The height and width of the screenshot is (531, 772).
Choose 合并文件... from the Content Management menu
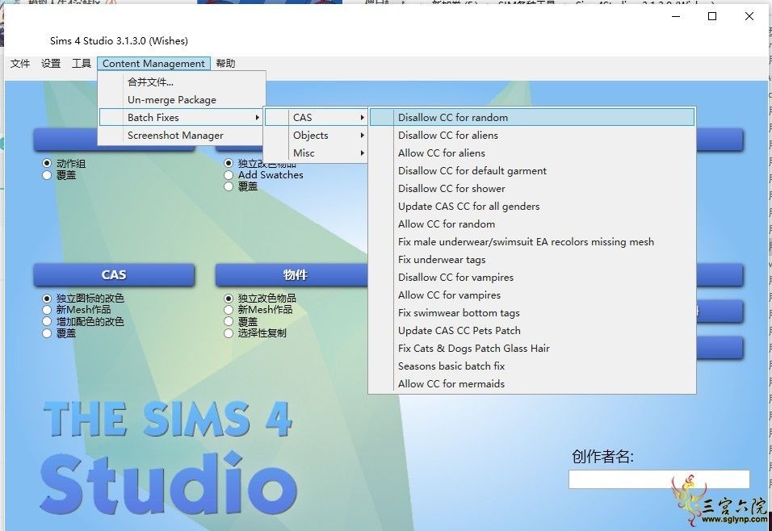[x=183, y=82]
